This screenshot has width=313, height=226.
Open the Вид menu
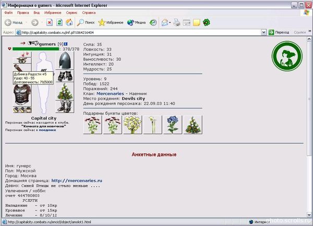pos(37,12)
